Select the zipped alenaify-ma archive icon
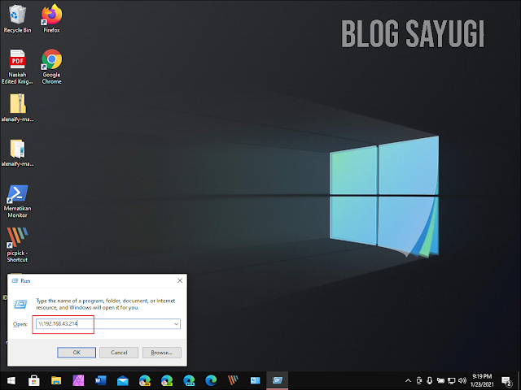The width and height of the screenshot is (521, 390). coord(17,108)
